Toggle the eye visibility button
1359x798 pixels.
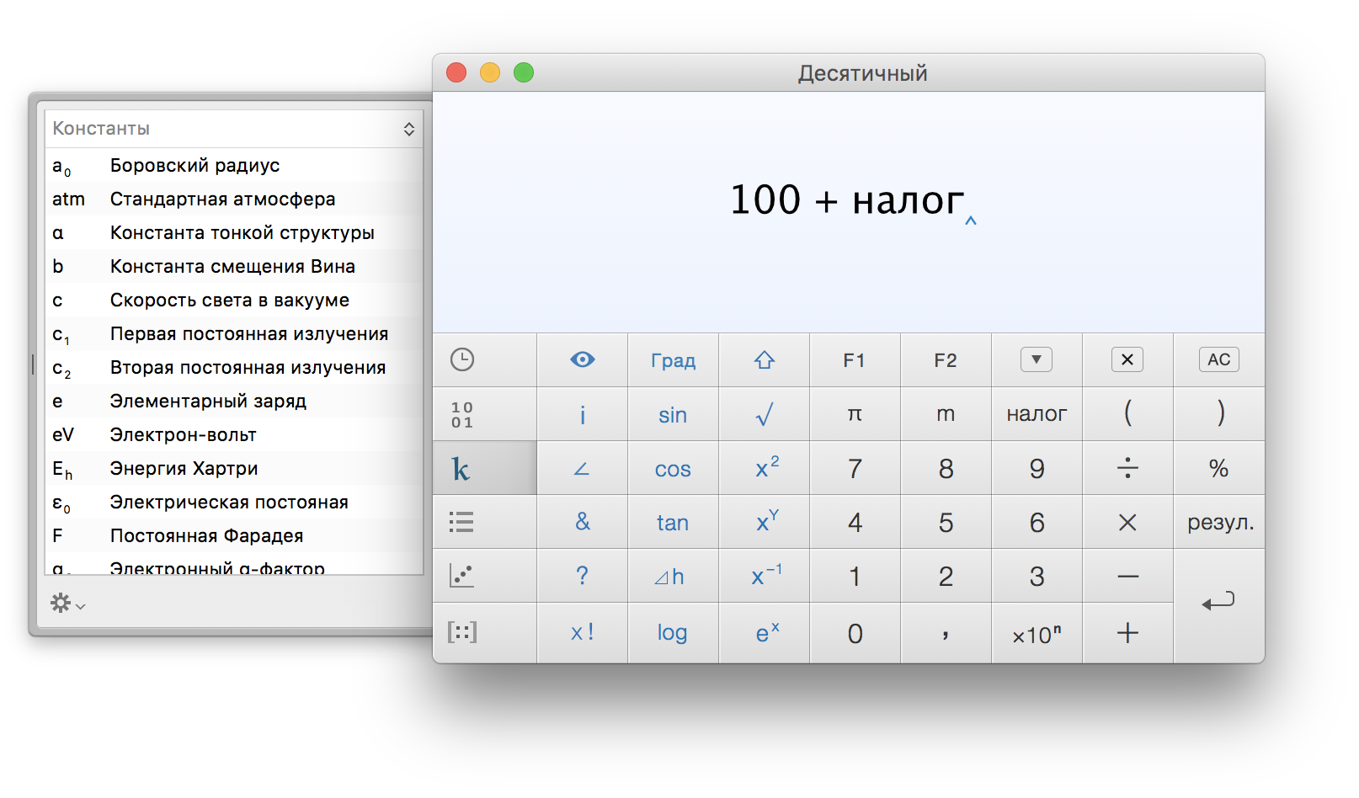pyautogui.click(x=583, y=360)
